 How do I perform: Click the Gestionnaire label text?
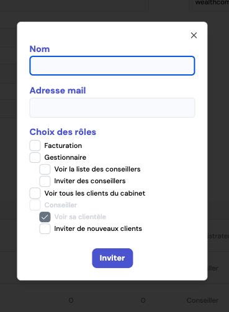point(65,157)
